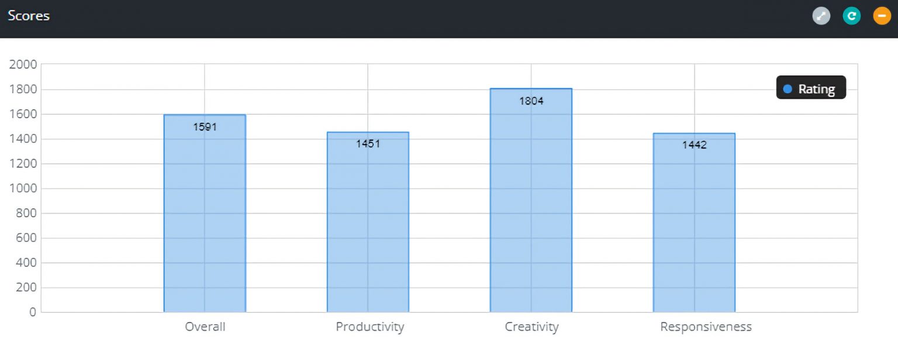
Task: Click the Creativity x-axis label
Action: tap(531, 327)
